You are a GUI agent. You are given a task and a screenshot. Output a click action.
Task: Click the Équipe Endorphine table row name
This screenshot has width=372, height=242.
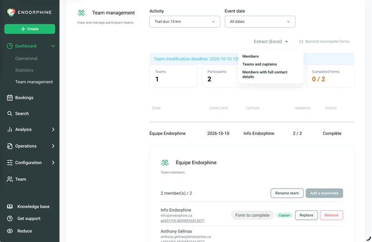tap(168, 133)
